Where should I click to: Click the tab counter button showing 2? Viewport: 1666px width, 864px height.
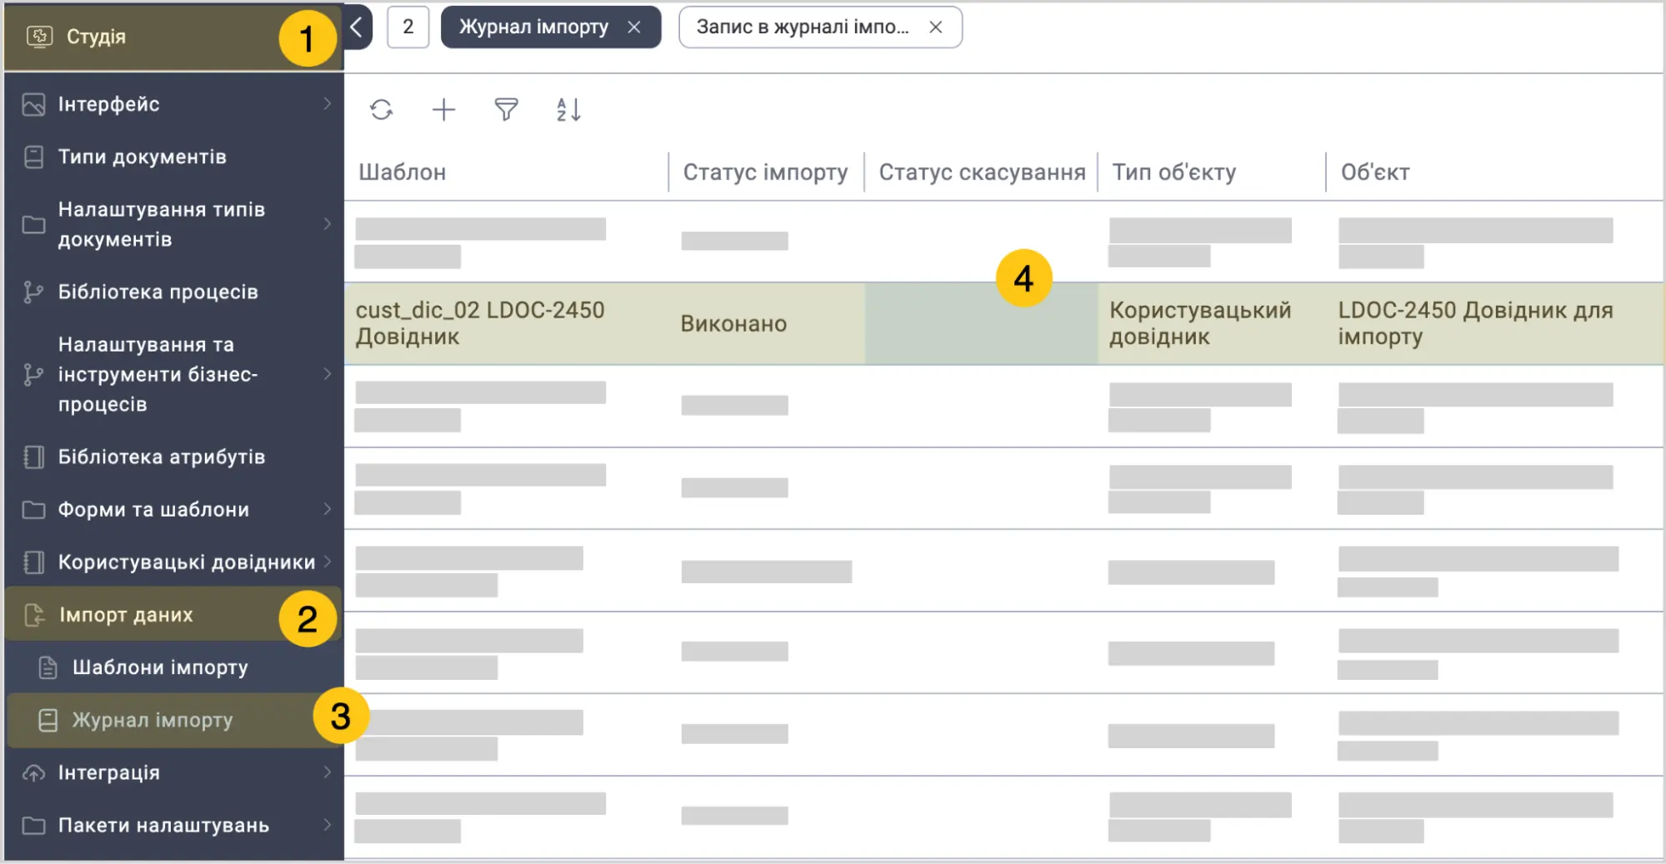pyautogui.click(x=408, y=27)
